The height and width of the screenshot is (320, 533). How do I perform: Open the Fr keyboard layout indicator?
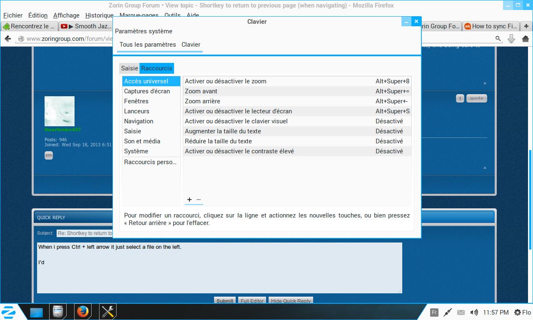(434, 312)
